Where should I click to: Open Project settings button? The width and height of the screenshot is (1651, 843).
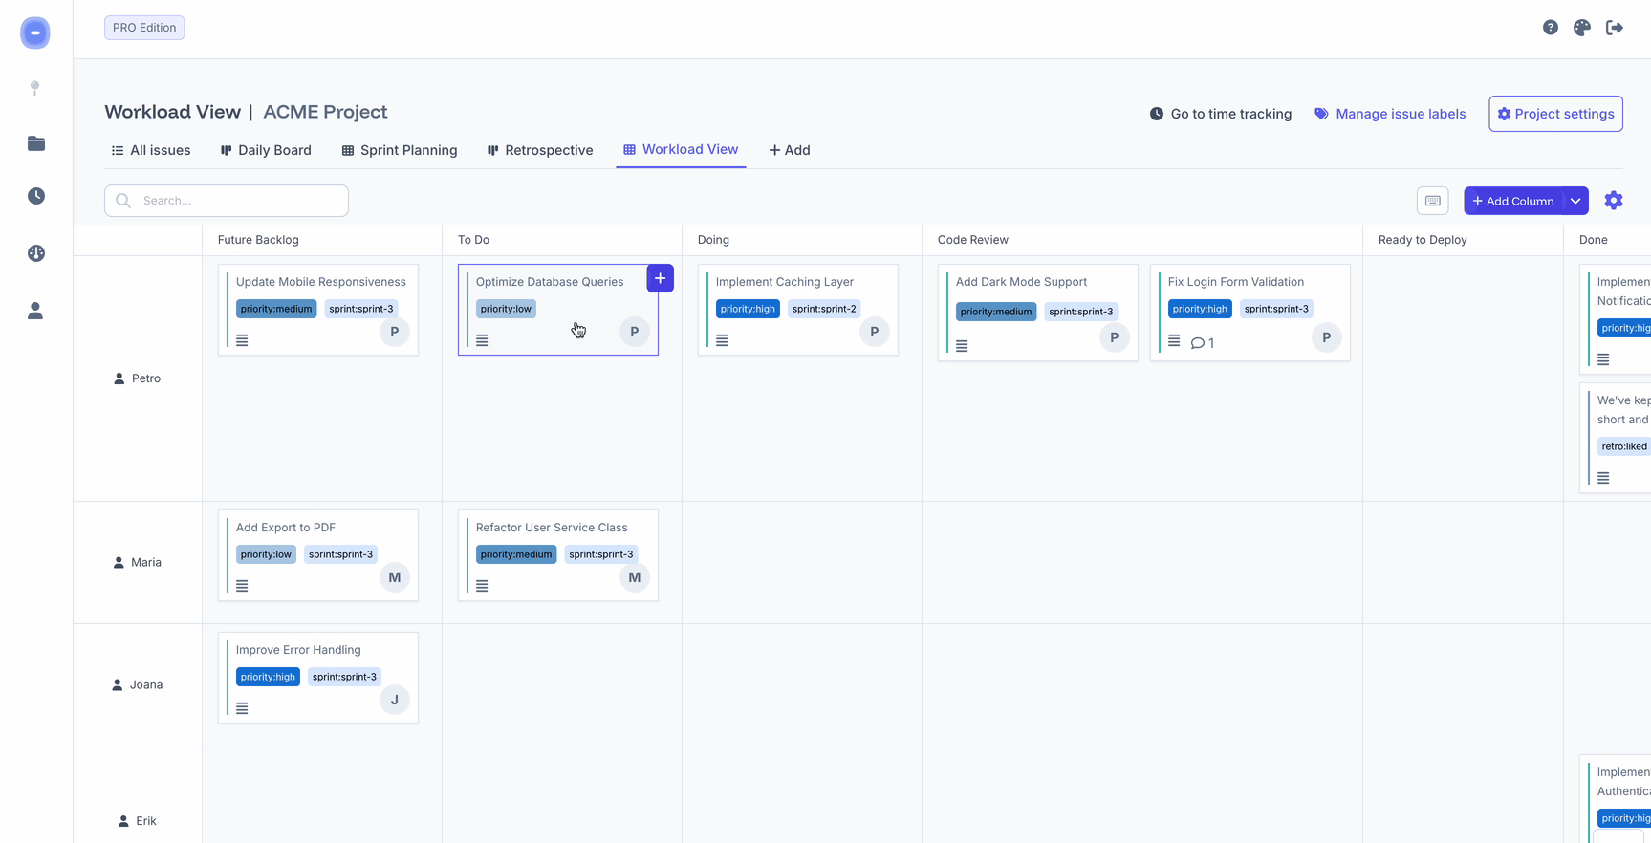1555,114
